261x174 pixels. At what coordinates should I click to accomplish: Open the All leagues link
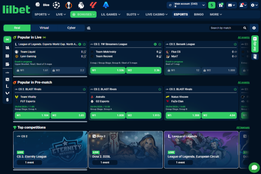243,127
